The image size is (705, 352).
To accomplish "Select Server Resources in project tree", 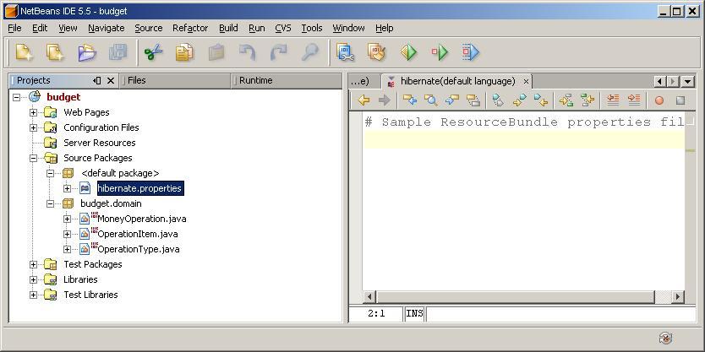I will pyautogui.click(x=100, y=143).
